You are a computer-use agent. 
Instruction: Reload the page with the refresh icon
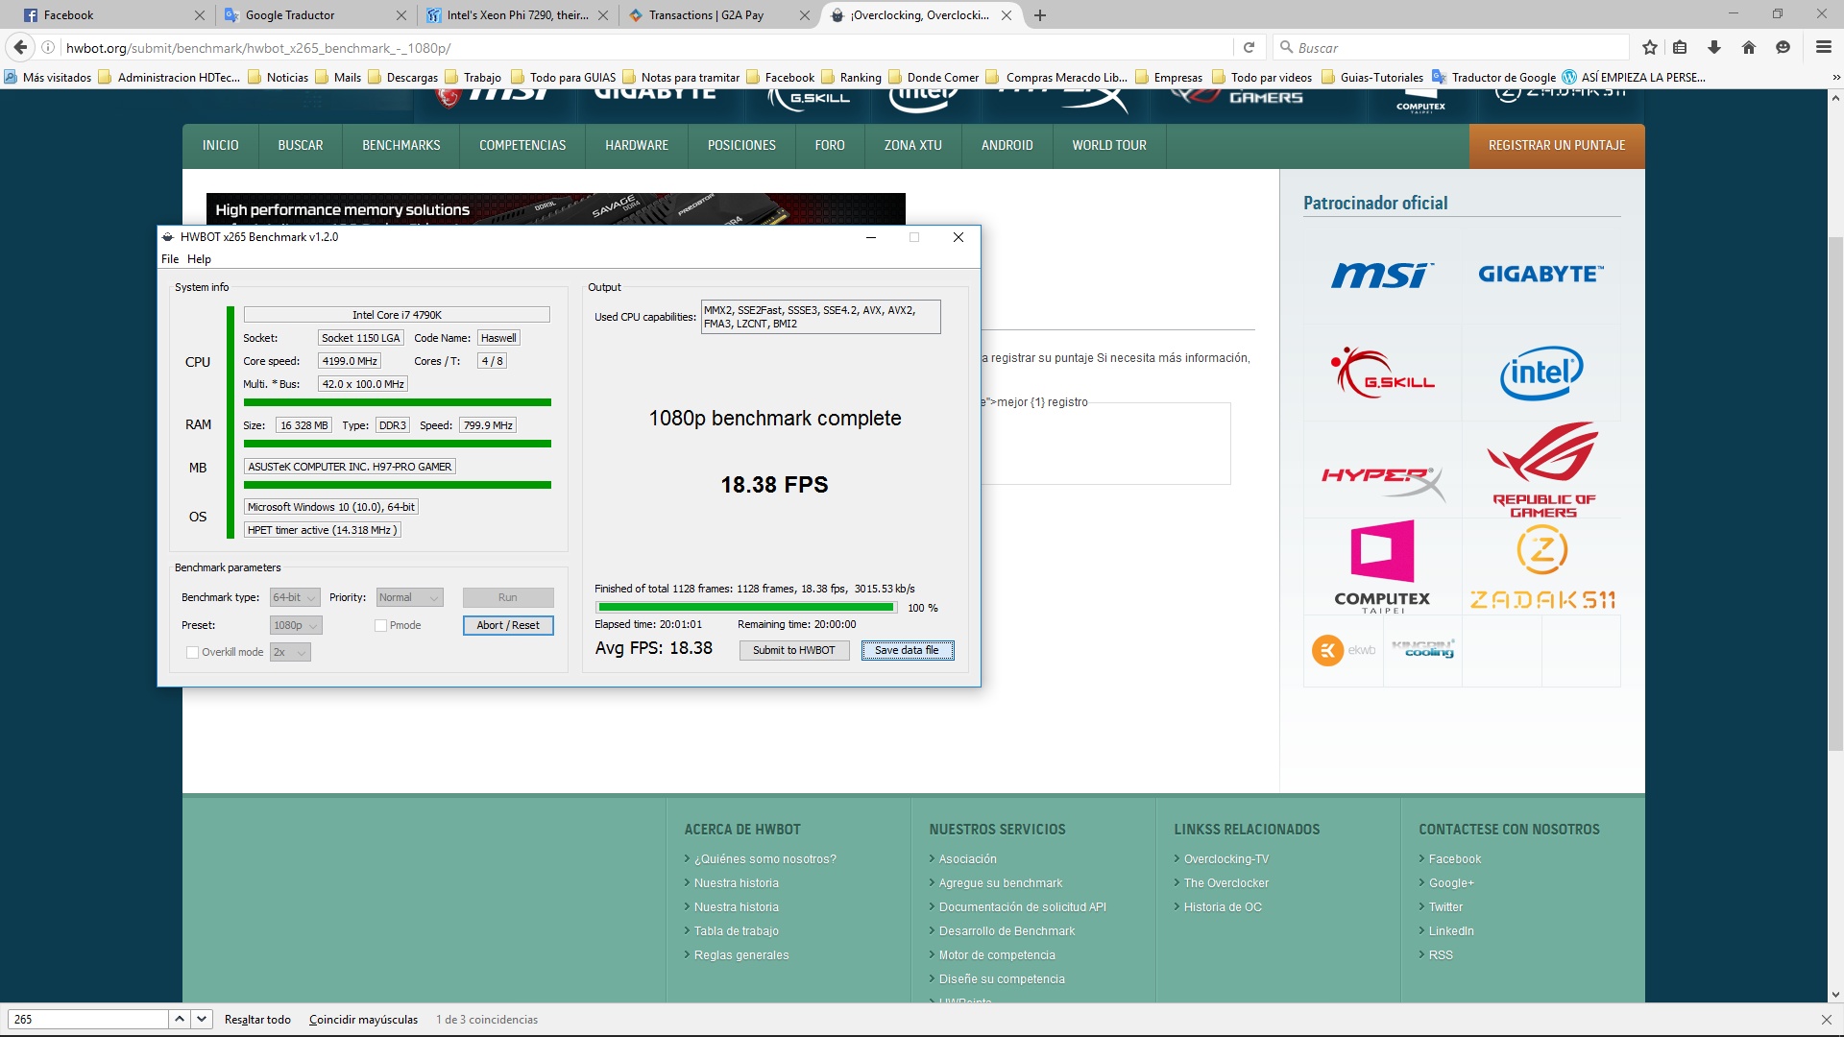[x=1249, y=47]
